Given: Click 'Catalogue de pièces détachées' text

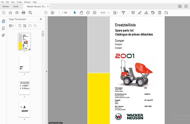Looking at the screenshot, I should [x=134, y=34].
